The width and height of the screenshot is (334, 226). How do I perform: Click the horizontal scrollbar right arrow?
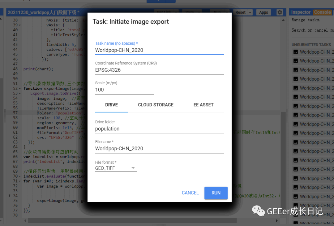coord(277,220)
